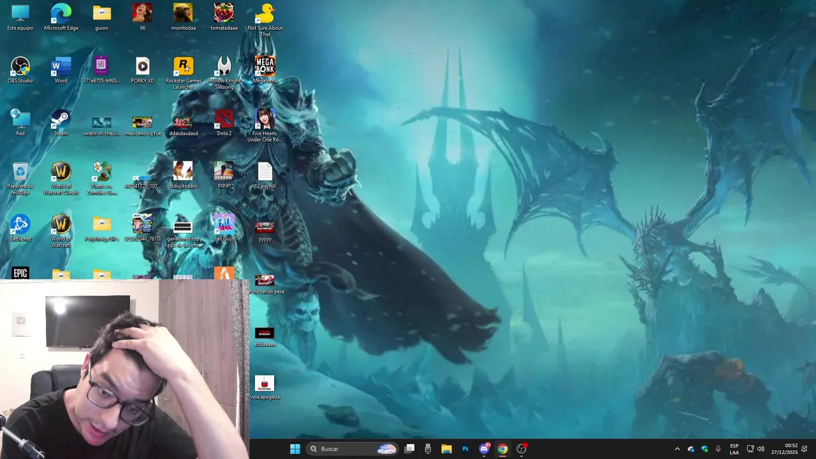The image size is (816, 459).
Task: Select the Not Sure About That duck icon
Action: coord(265,20)
